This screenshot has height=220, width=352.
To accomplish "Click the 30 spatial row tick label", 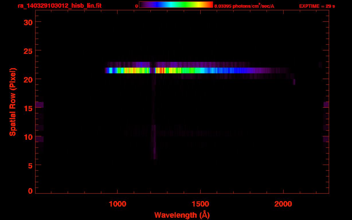I will 29,22.
